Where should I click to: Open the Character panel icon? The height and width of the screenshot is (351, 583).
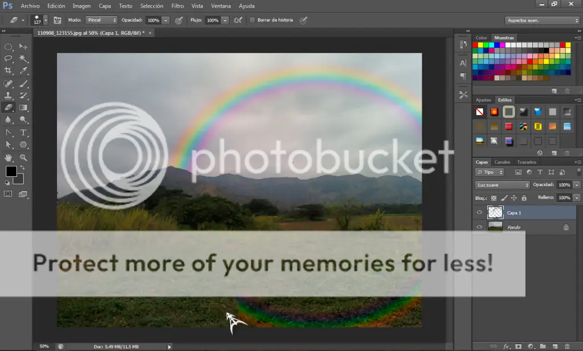[x=463, y=63]
